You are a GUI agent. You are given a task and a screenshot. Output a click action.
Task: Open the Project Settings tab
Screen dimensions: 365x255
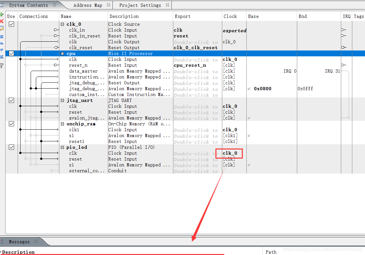(140, 5)
